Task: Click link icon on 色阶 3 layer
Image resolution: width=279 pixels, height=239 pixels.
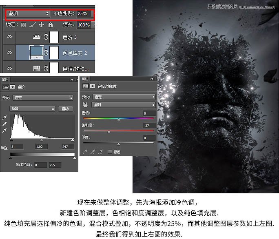Action: point(46,37)
